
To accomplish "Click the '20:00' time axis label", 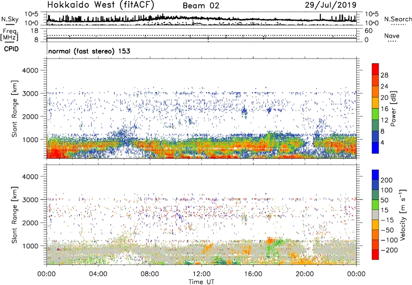I will (304, 274).
